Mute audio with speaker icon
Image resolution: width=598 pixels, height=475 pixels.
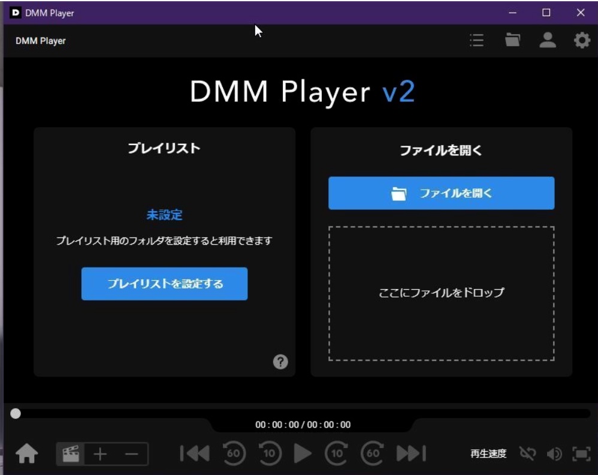554,453
